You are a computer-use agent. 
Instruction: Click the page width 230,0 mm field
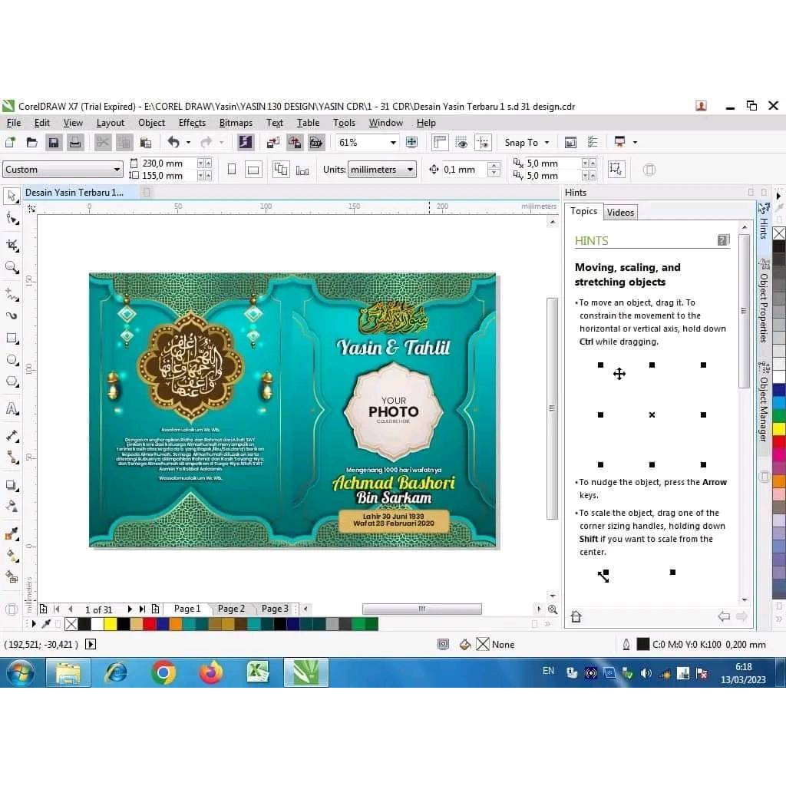(168, 163)
